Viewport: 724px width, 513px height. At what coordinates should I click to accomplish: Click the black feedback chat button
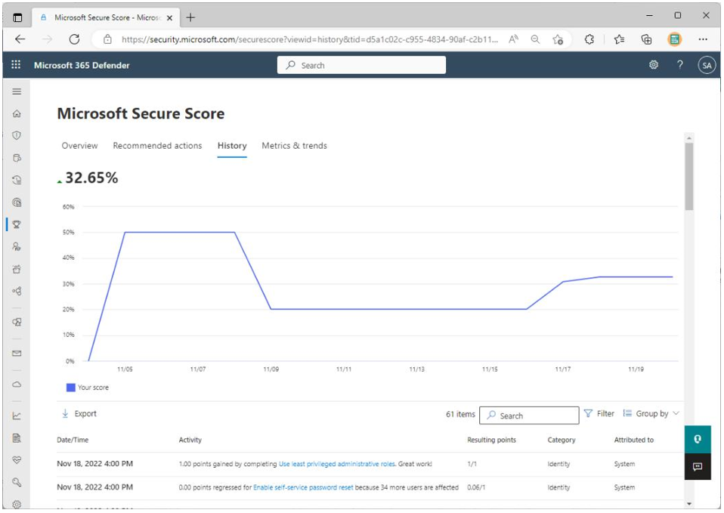698,466
